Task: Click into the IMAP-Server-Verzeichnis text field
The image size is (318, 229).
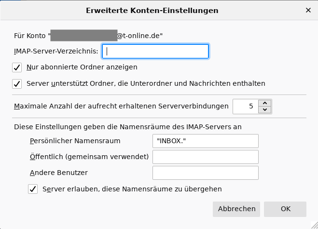Action: [x=155, y=51]
